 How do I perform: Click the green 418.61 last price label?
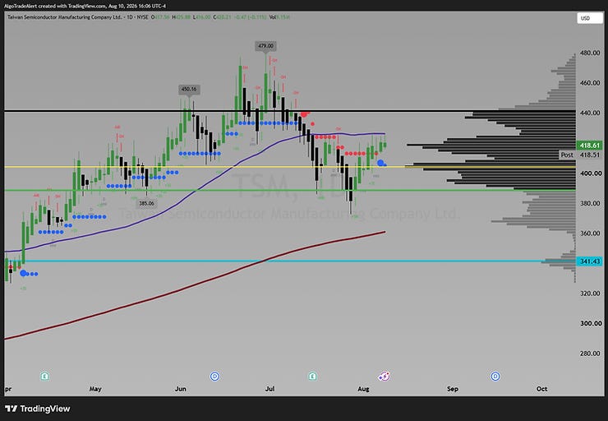590,146
